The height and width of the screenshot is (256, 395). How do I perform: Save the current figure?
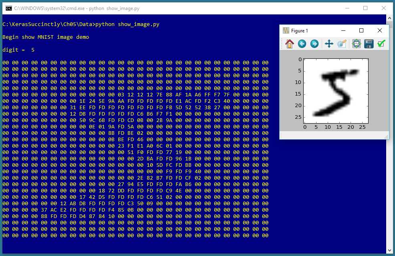368,44
